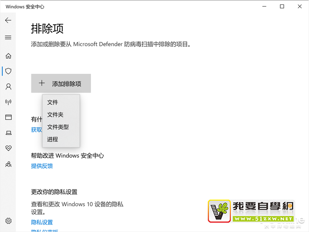This screenshot has width=309, height=232.
Task: Open the hamburger navigation menu
Action: (8, 38)
